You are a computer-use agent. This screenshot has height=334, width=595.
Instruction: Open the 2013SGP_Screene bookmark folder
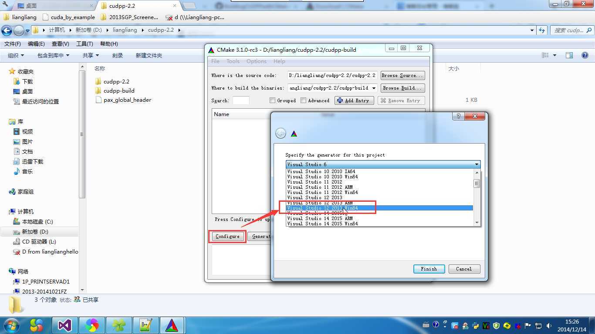129,17
